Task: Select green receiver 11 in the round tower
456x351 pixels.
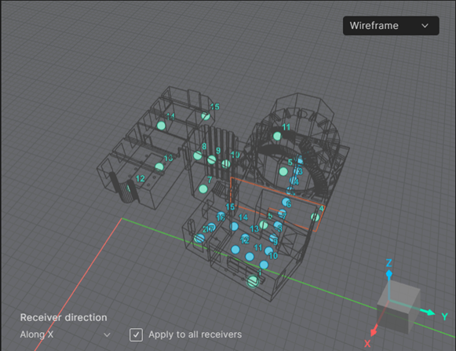Action: pos(277,136)
